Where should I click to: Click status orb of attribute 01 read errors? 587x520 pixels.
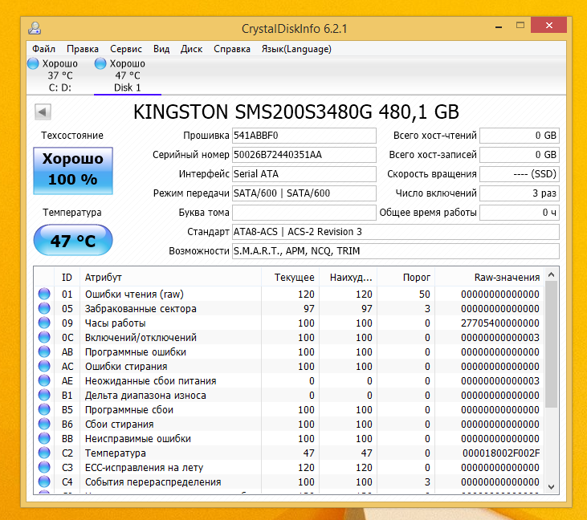tap(44, 295)
